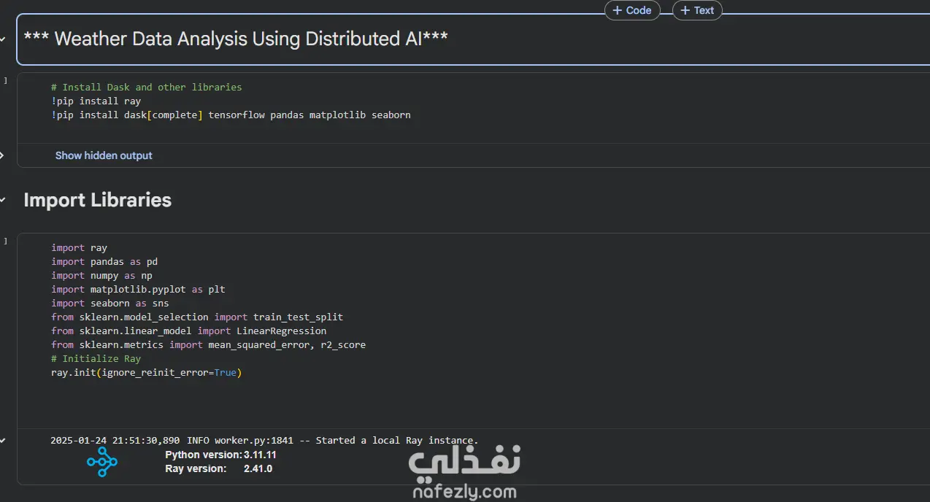This screenshot has width=930, height=502.
Task: Click the Python version 3.11.11 output text
Action: click(x=220, y=455)
